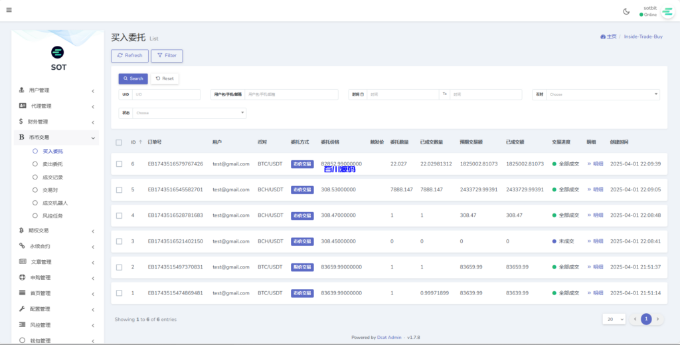This screenshot has width=680, height=345.
Task: Check the row for order EB1743516528781683
Action: coord(119,215)
